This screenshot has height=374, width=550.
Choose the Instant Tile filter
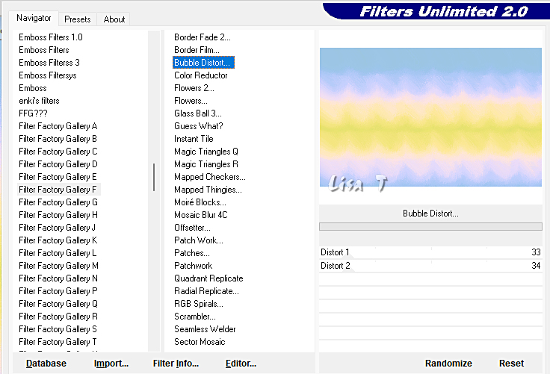(x=194, y=139)
